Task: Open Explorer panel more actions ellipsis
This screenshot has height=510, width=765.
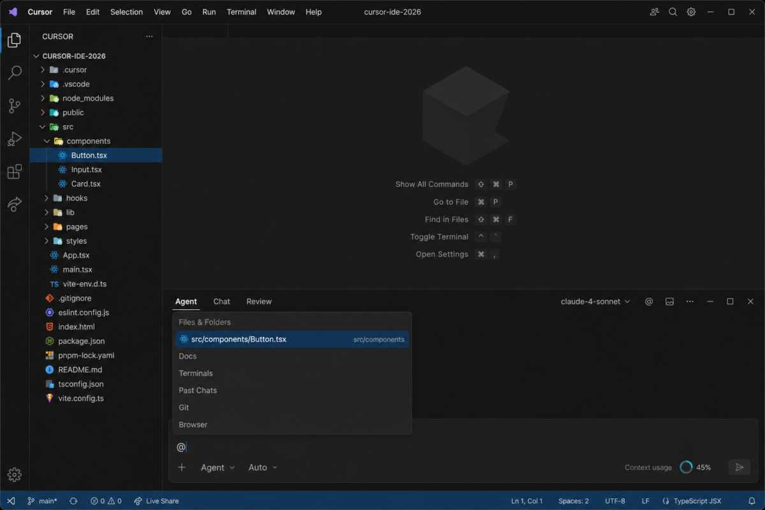Action: coord(149,36)
